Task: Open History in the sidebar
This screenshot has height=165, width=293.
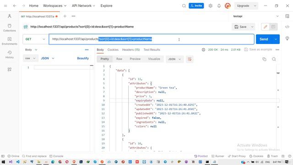Action: coord(10,55)
